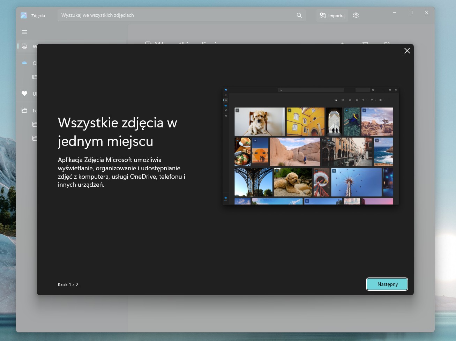This screenshot has height=341, width=456.
Task: Open Photos settings with the gear icon
Action: (x=356, y=15)
